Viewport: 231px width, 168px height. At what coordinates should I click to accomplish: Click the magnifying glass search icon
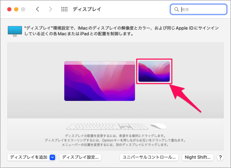pyautogui.click(x=176, y=9)
